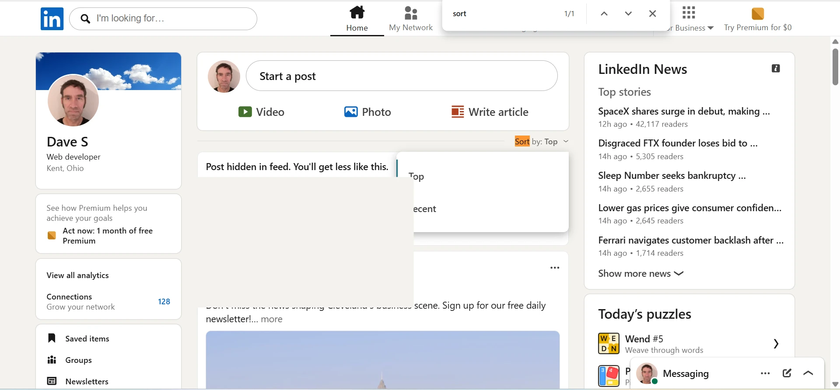The width and height of the screenshot is (840, 390).
Task: Open View all analytics
Action: (x=77, y=275)
